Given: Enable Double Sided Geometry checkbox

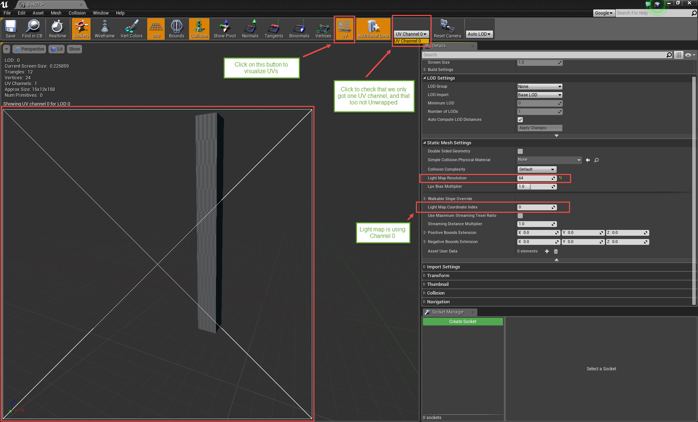Looking at the screenshot, I should coord(520,151).
